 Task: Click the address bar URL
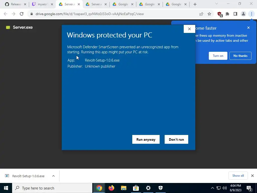click(x=90, y=14)
